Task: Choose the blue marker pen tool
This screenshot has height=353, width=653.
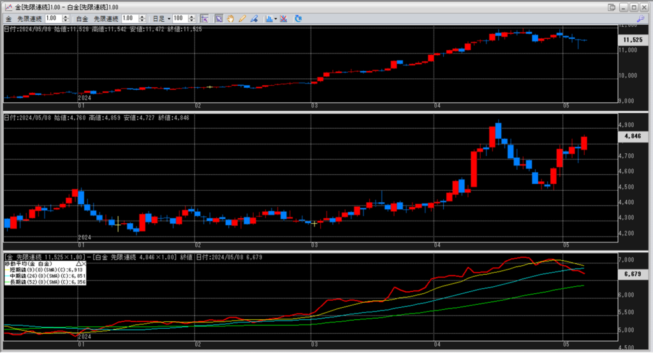Action: [x=254, y=19]
